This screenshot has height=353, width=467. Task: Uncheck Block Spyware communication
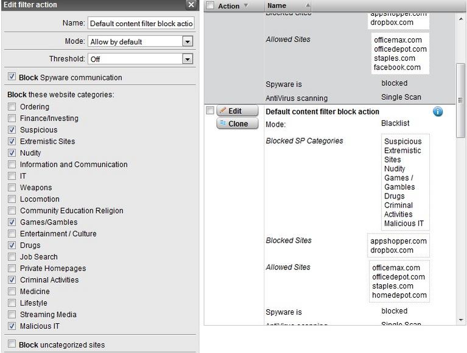point(12,77)
